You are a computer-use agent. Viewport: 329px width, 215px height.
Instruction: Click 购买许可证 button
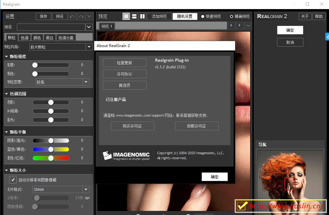pyautogui.click(x=132, y=126)
